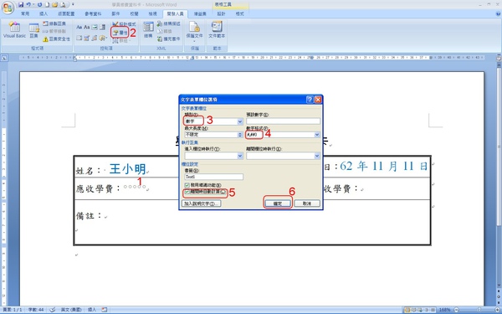Open Protect Document (保護文件) dropdown
Viewport: 502px width, 314px height.
coord(195,32)
